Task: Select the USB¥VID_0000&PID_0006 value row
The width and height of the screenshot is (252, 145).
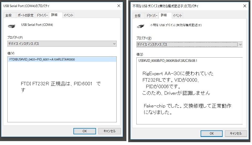Action: tap(168, 61)
